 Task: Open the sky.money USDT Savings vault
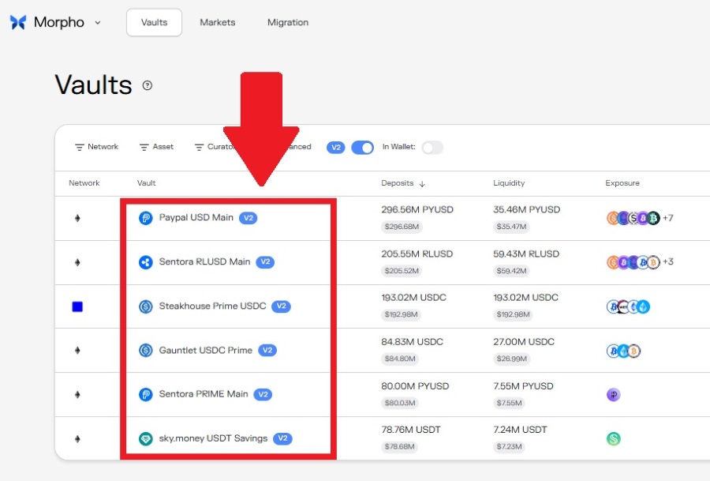(x=213, y=438)
